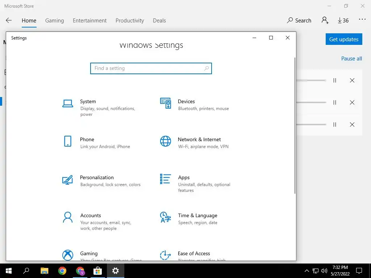Switch to the Deals tab in Store

[x=159, y=21]
